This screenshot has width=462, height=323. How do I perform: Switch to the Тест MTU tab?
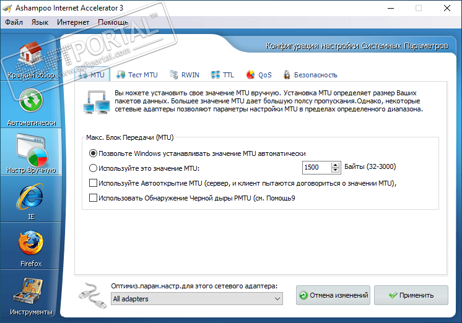pyautogui.click(x=137, y=75)
